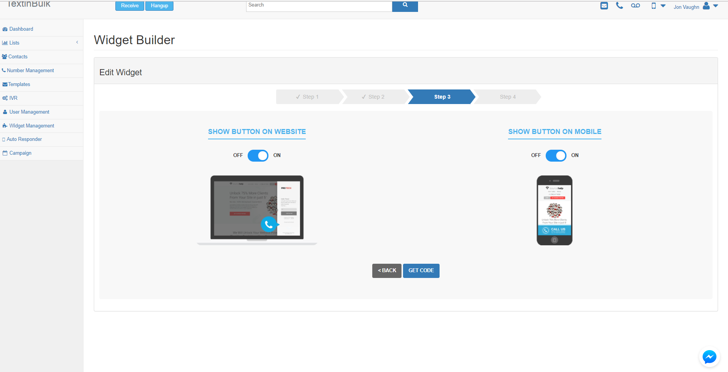Click the Contacts people icon
Viewport: 728px width, 372px height.
pos(5,57)
